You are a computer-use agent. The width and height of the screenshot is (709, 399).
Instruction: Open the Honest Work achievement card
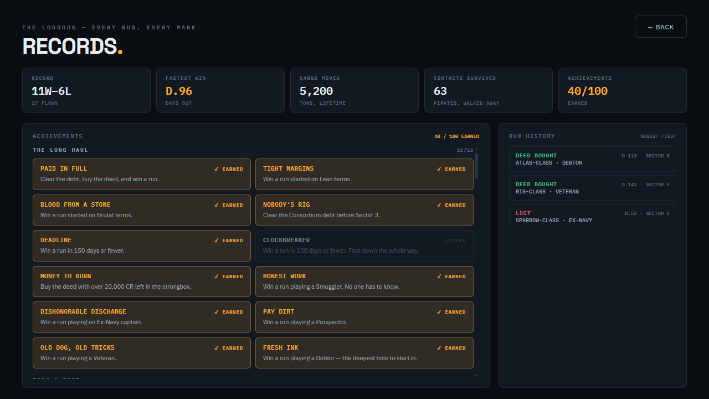(364, 282)
